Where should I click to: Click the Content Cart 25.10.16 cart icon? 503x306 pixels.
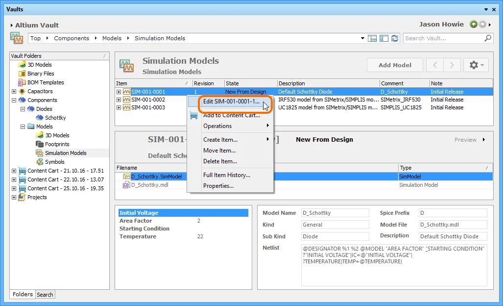click(22, 188)
